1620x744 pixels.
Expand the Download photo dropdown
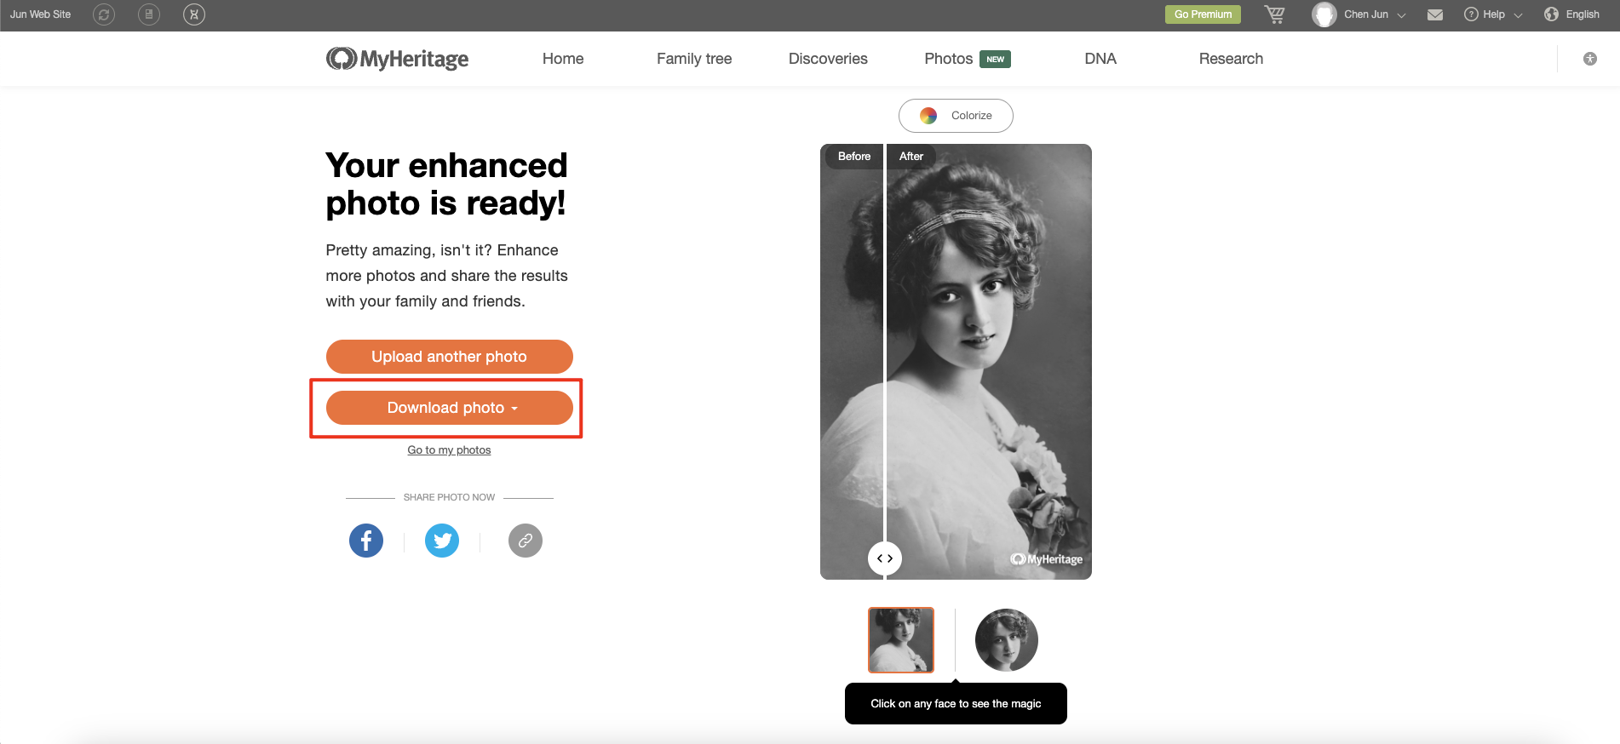[449, 408]
